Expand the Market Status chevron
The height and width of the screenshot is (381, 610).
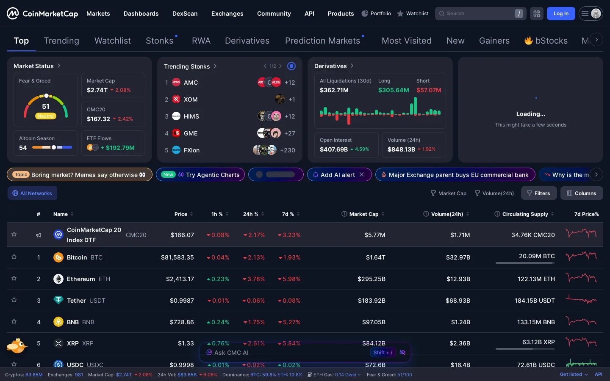click(x=59, y=66)
